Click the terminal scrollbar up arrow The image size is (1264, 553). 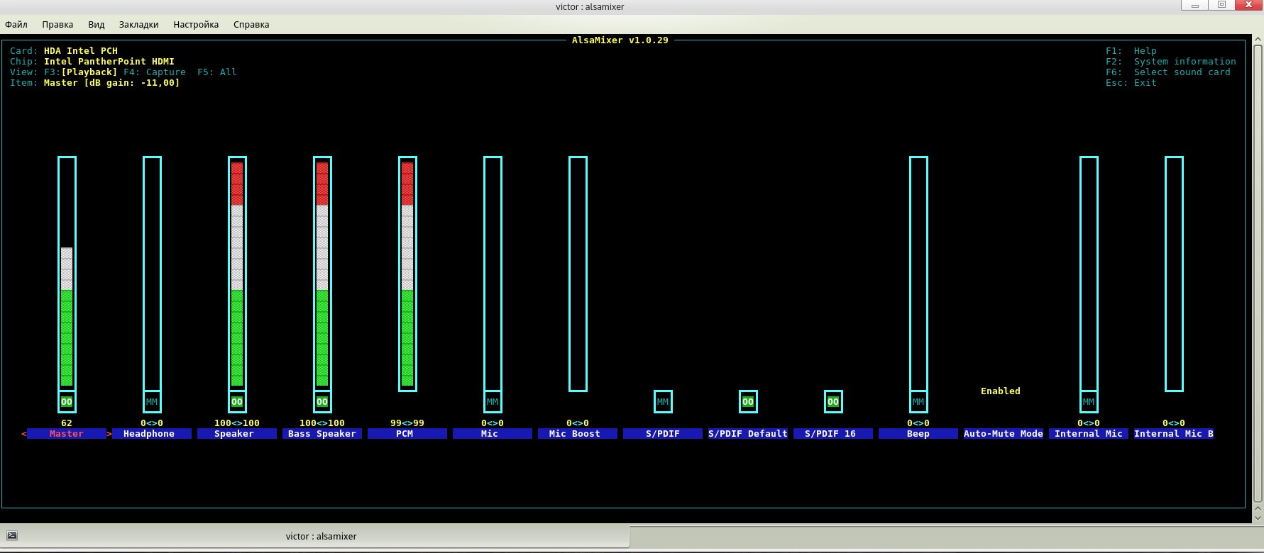coord(1258,41)
